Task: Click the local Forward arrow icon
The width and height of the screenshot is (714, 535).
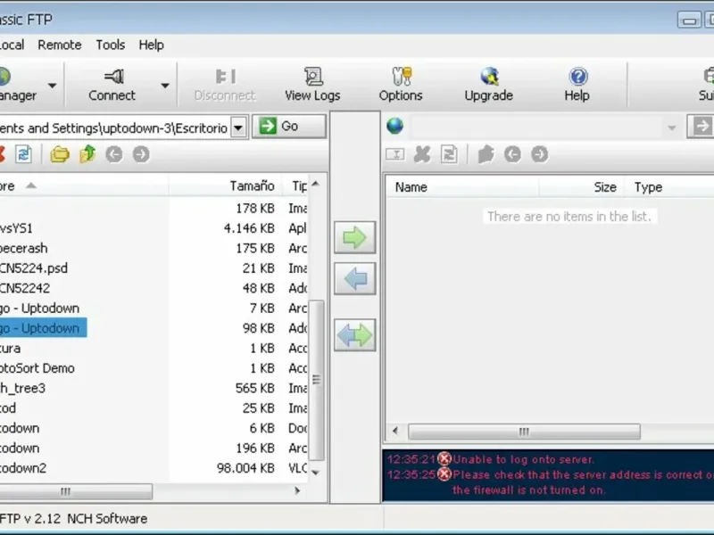Action: pos(141,154)
